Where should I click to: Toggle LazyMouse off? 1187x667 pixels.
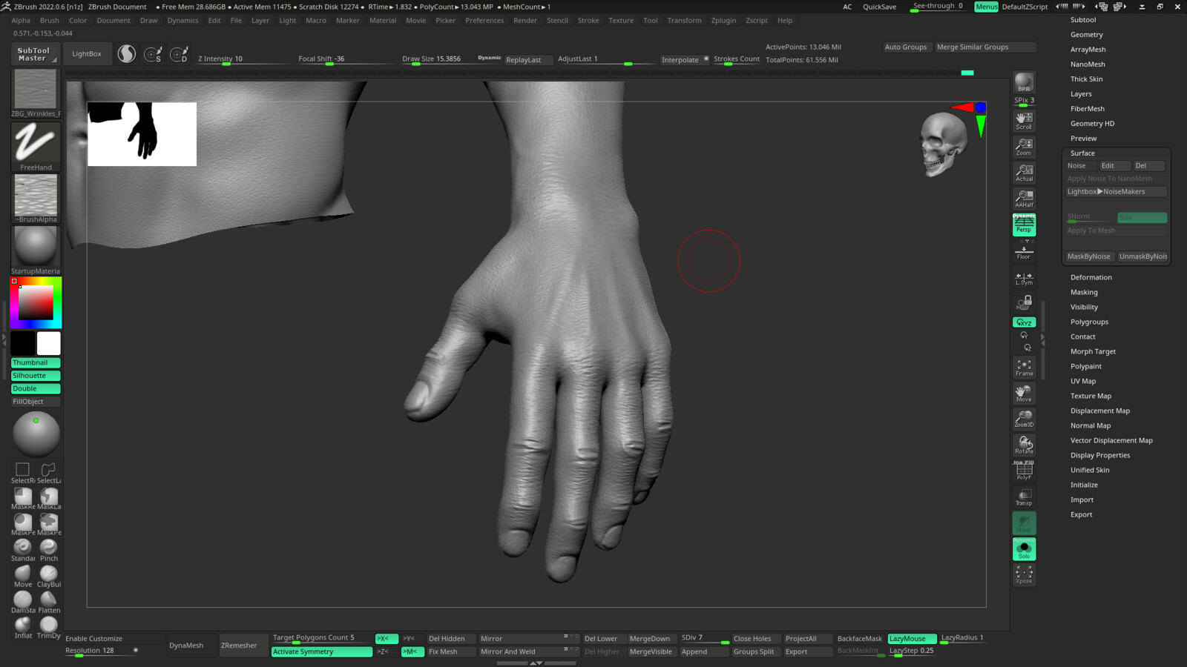point(912,639)
